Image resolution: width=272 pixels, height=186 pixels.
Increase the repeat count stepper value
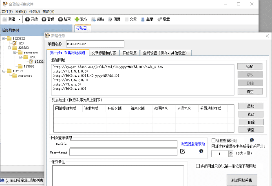[x=231, y=152]
